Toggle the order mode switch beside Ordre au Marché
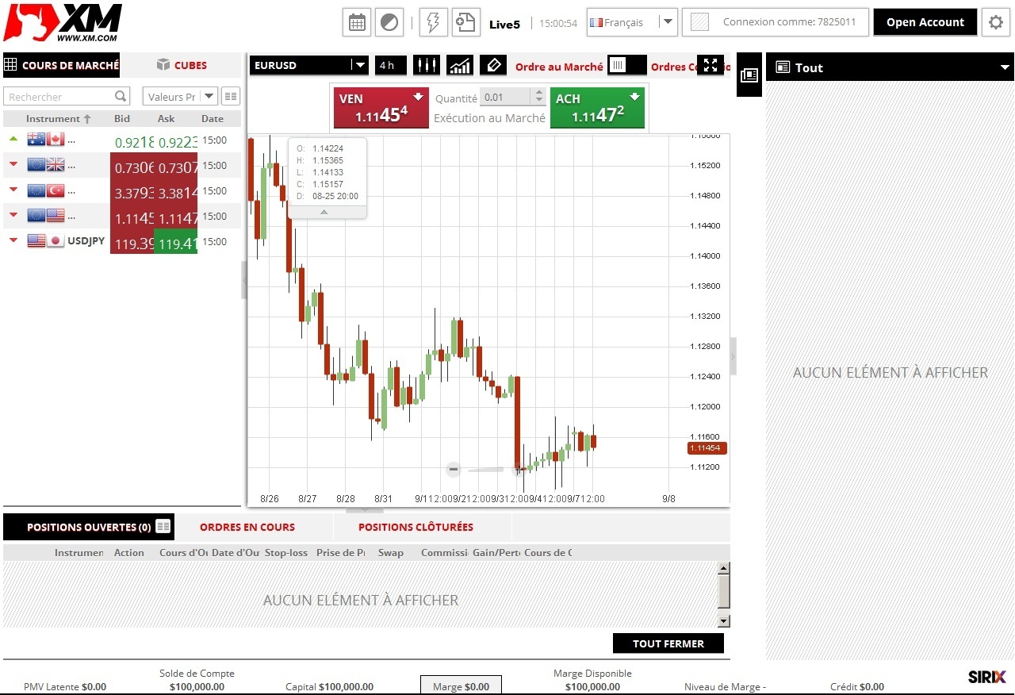Viewport: 1015px width, 695px height. [626, 66]
